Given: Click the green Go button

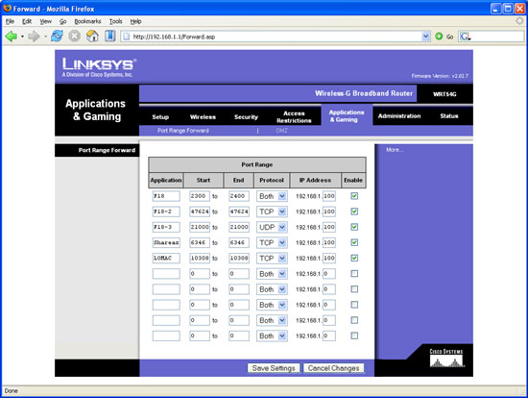Looking at the screenshot, I should (x=444, y=37).
